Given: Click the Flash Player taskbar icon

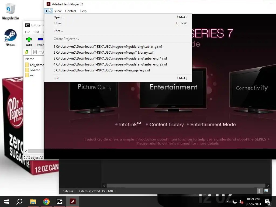Looking at the screenshot, I should 73,202.
